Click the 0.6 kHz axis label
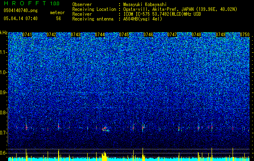Image resolution: width=254 pixels, height=161 pixels. (x=3, y=153)
